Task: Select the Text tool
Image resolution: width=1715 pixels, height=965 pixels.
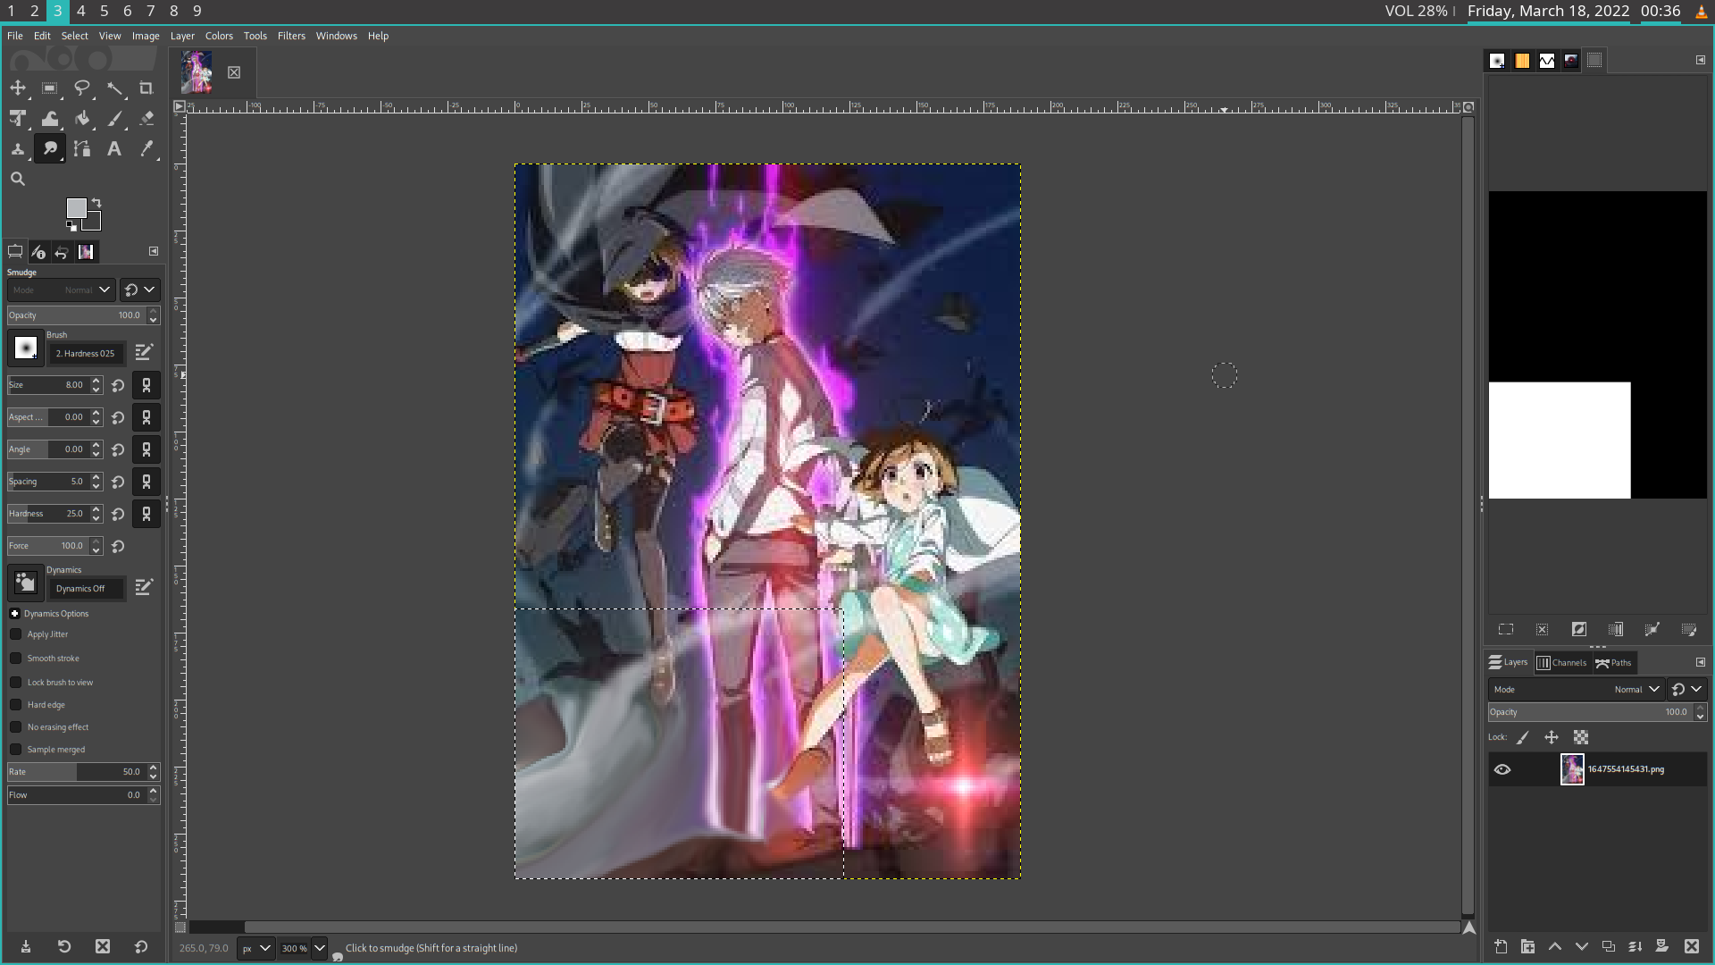Action: click(114, 149)
